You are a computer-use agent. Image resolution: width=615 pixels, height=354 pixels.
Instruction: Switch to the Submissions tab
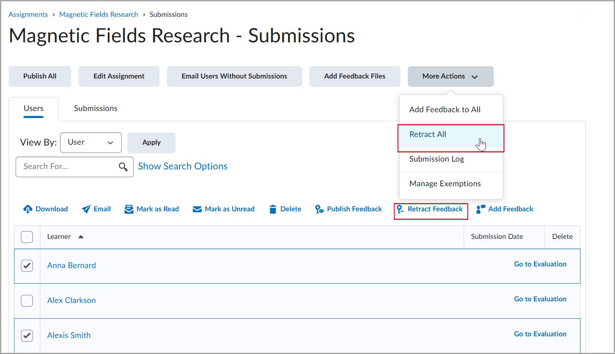click(x=95, y=108)
